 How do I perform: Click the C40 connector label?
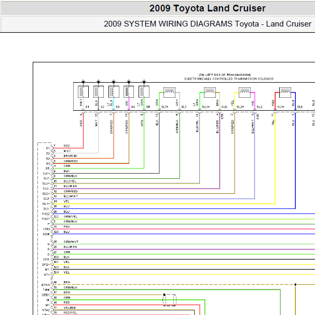pos(258,116)
